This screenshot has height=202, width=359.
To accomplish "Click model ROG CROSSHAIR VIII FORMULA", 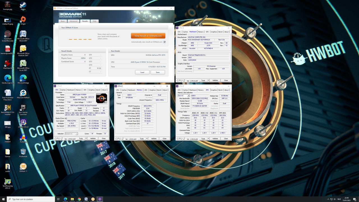I will 202,40.
